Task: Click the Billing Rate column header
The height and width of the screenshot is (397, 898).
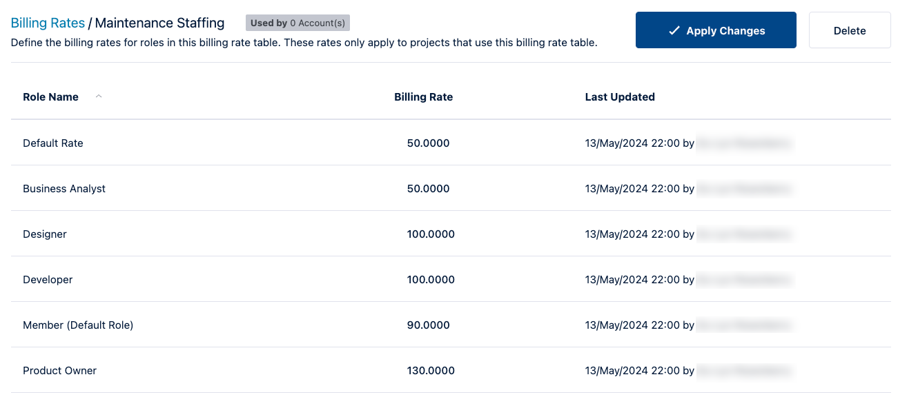Action: [x=423, y=96]
